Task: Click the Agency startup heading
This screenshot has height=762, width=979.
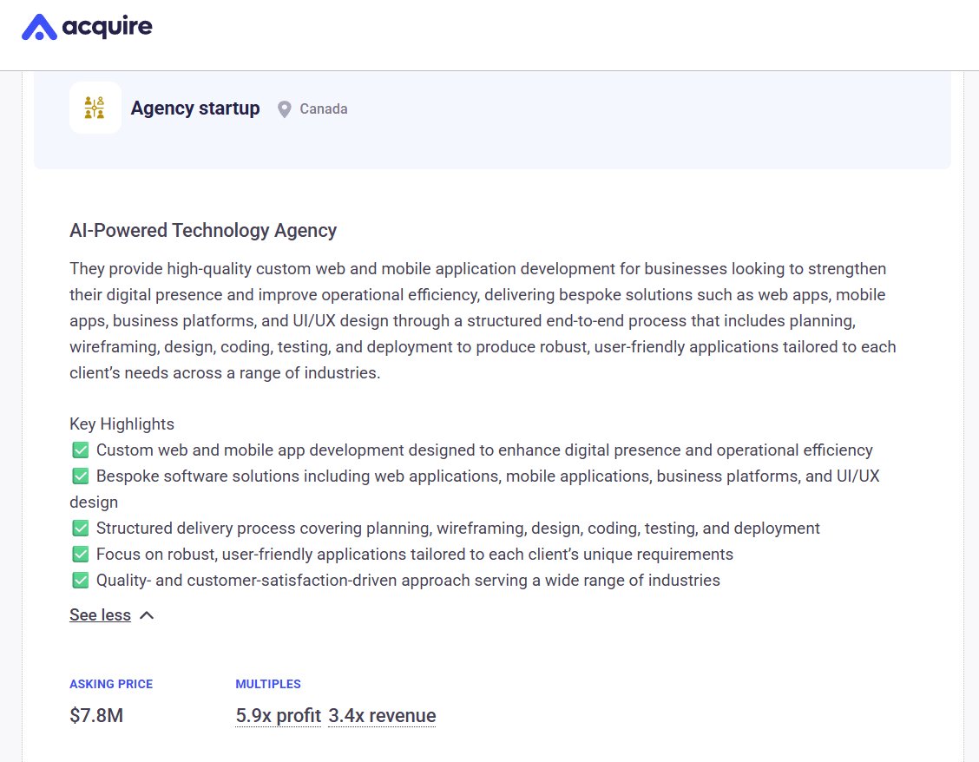Action: coord(194,108)
